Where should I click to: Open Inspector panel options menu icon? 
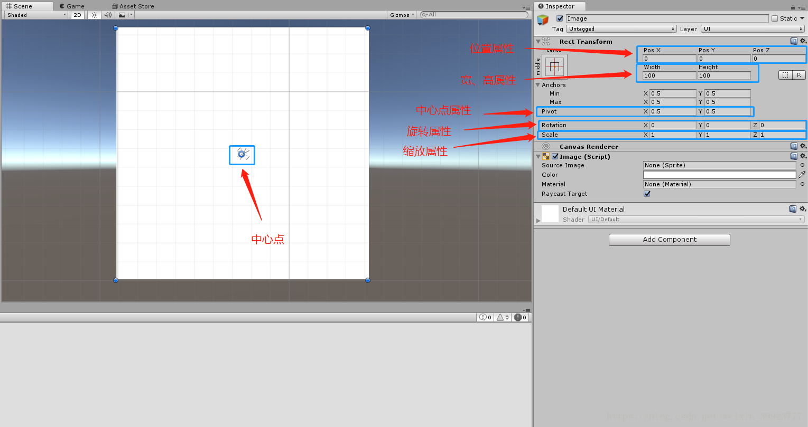[802, 7]
